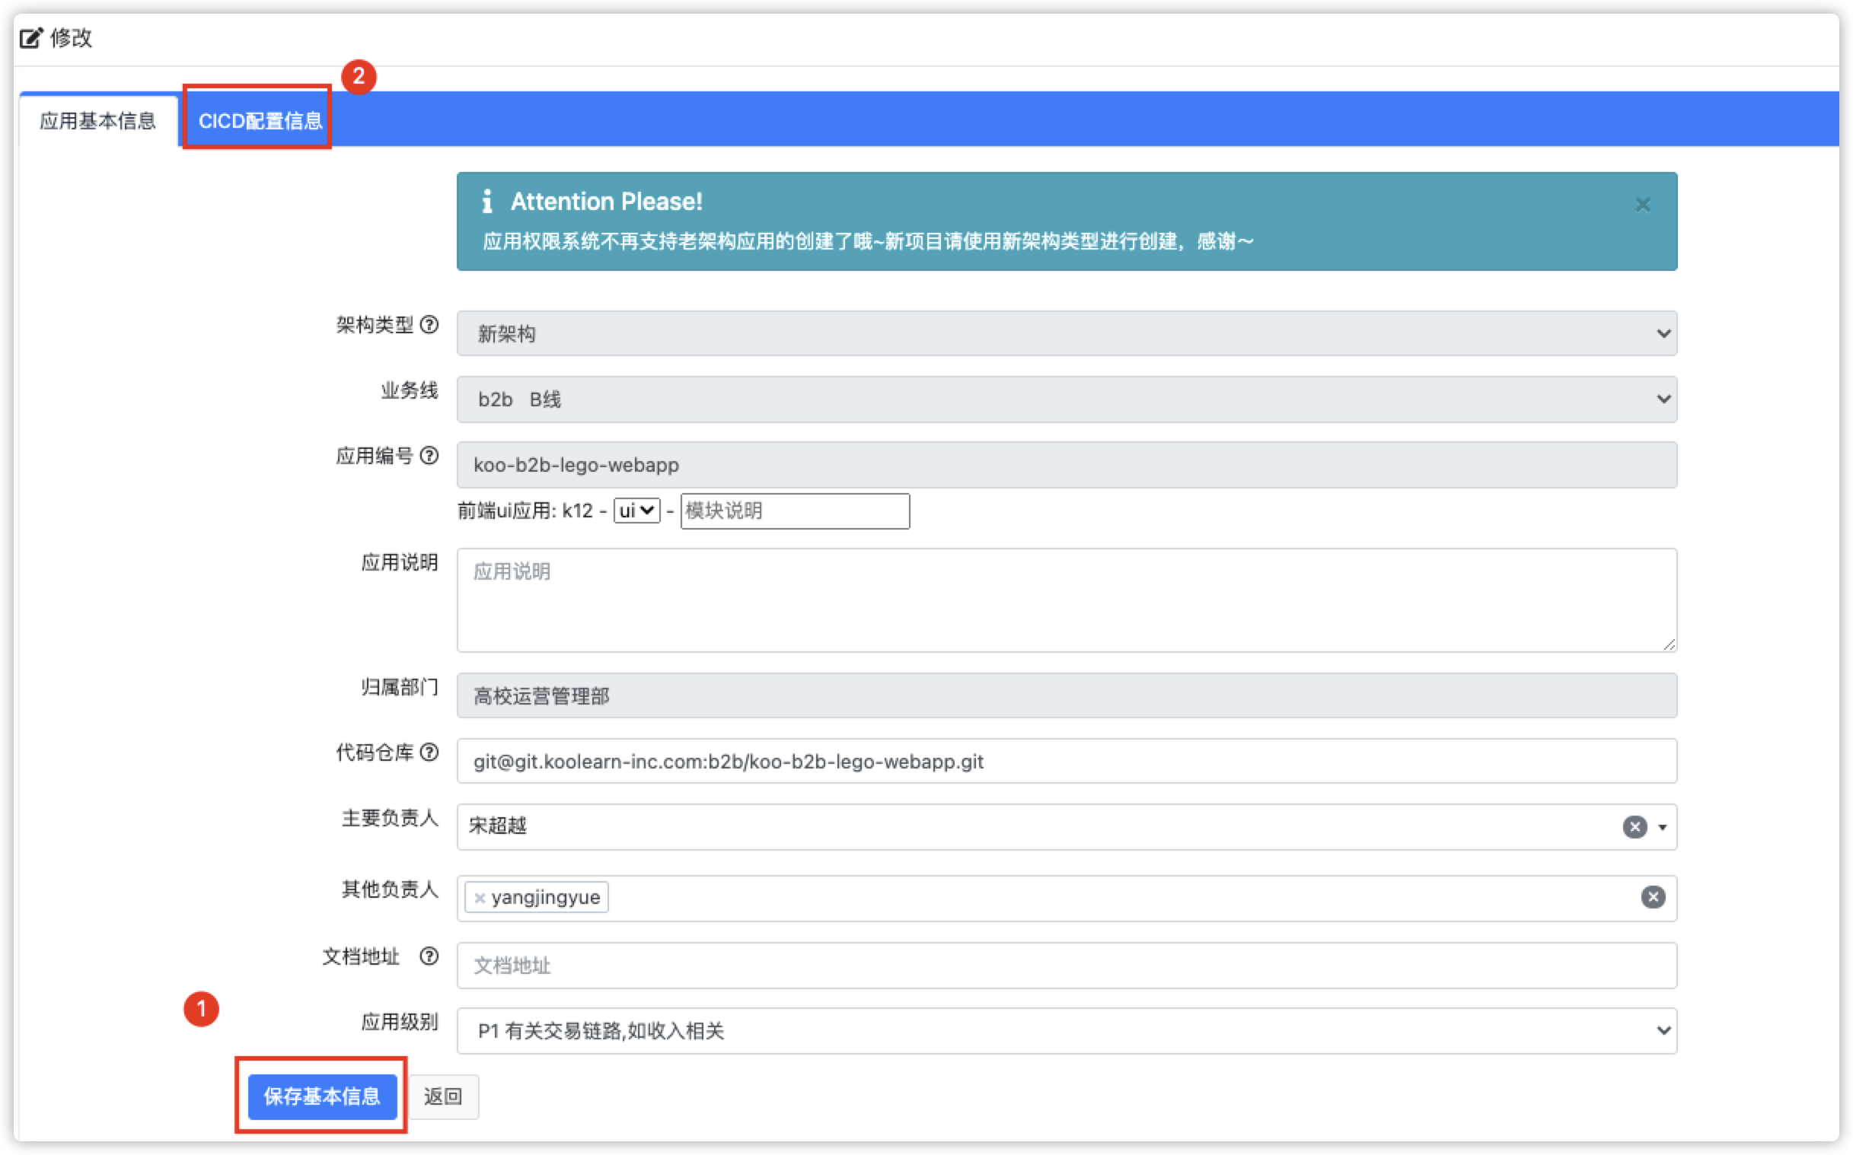The width and height of the screenshot is (1853, 1155).
Task: Click the 代码仓库 git URL field
Action: tap(1067, 761)
